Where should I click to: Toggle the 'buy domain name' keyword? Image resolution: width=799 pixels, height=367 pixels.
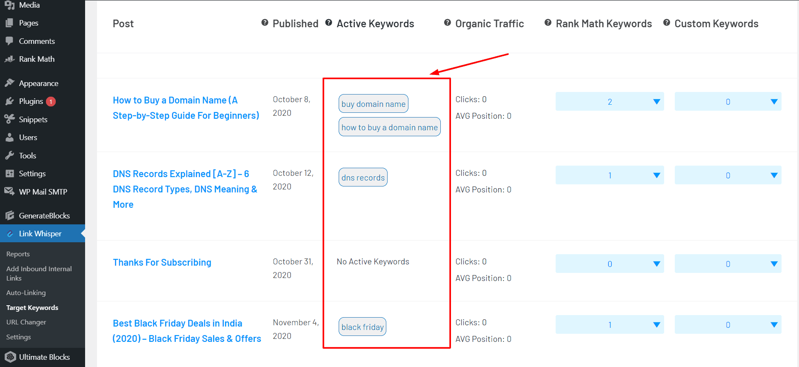coord(373,104)
